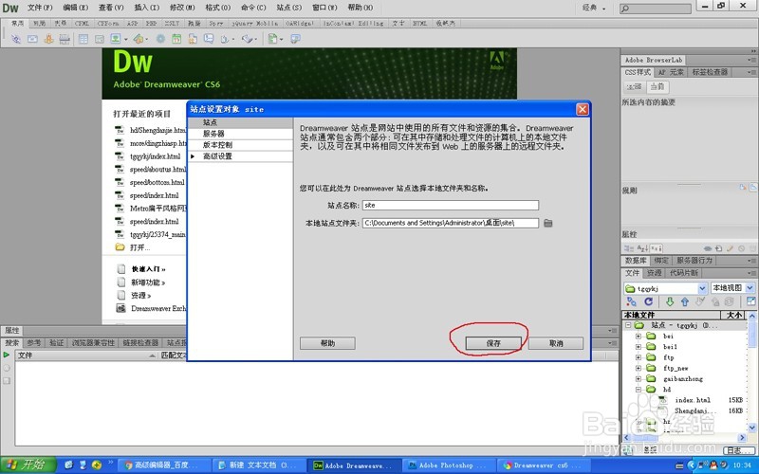Click the Refresh icon in Files panel
This screenshot has height=474, width=759.
coord(649,301)
